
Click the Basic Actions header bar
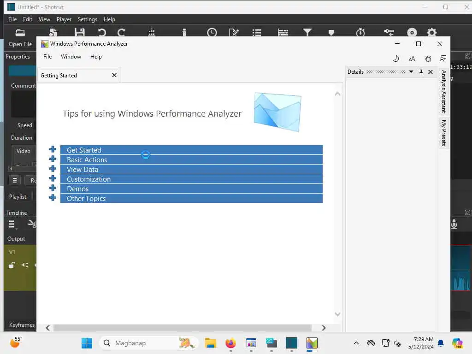(x=191, y=159)
